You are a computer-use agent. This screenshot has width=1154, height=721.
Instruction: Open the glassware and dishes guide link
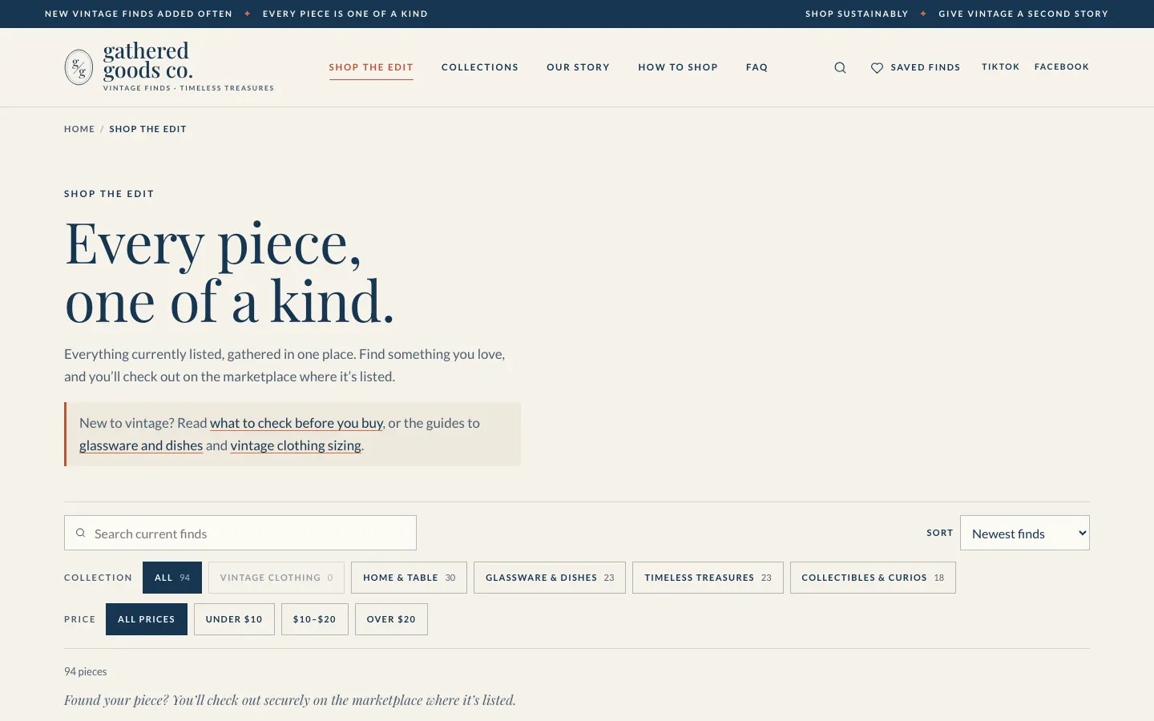pyautogui.click(x=141, y=445)
